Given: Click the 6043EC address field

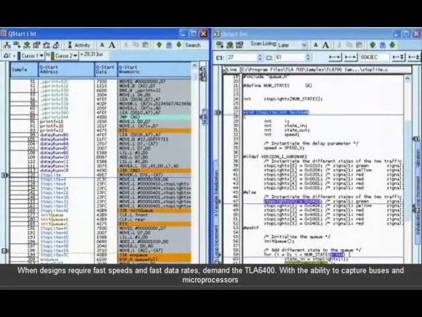Looking at the screenshot, I should [x=375, y=57].
